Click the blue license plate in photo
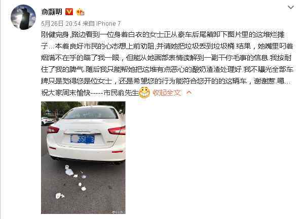Image resolution: width=304 pixels, height=219 pixels. (x=83, y=139)
